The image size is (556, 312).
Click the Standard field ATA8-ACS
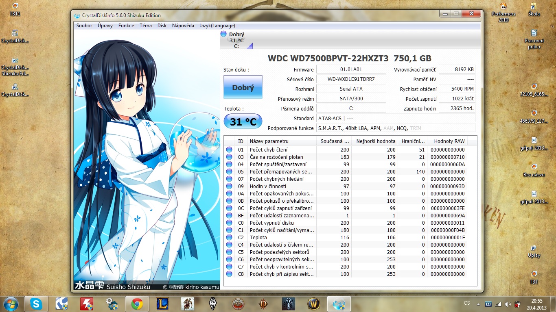click(x=396, y=118)
